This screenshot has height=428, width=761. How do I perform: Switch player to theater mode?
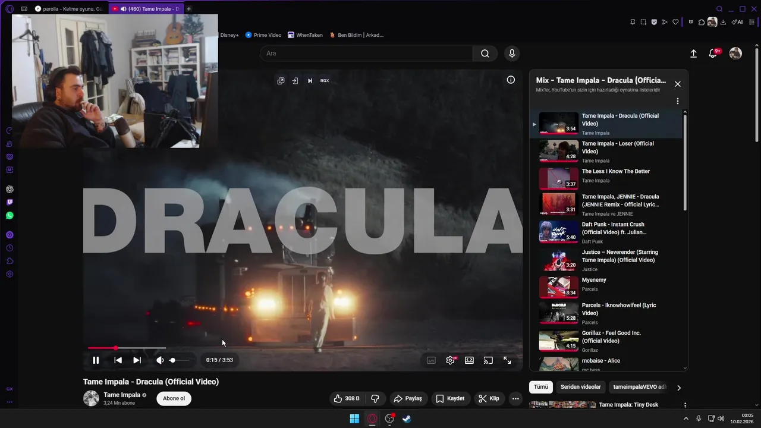(x=469, y=360)
